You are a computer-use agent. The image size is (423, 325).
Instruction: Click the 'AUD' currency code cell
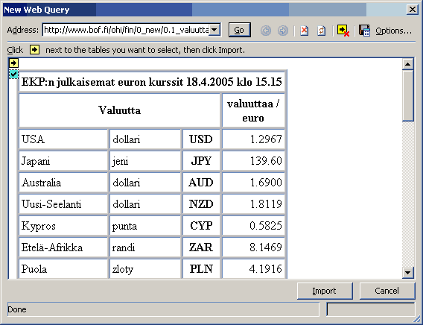pyautogui.click(x=201, y=183)
